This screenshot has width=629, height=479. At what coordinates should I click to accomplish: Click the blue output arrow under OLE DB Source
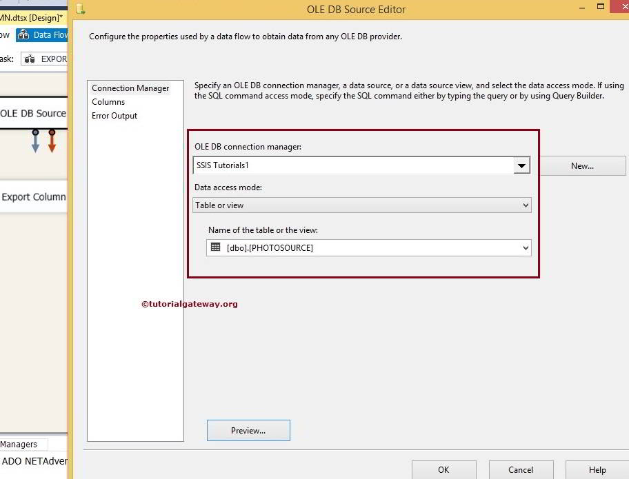(x=37, y=143)
